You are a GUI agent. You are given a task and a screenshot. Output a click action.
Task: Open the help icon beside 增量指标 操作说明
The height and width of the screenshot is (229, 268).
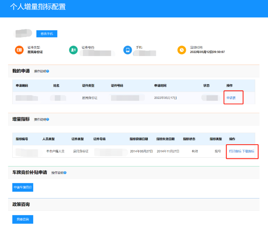[48, 119]
